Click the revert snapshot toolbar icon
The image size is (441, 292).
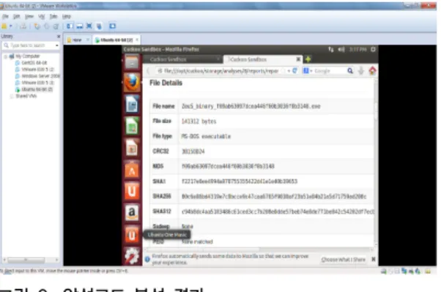click(x=46, y=26)
